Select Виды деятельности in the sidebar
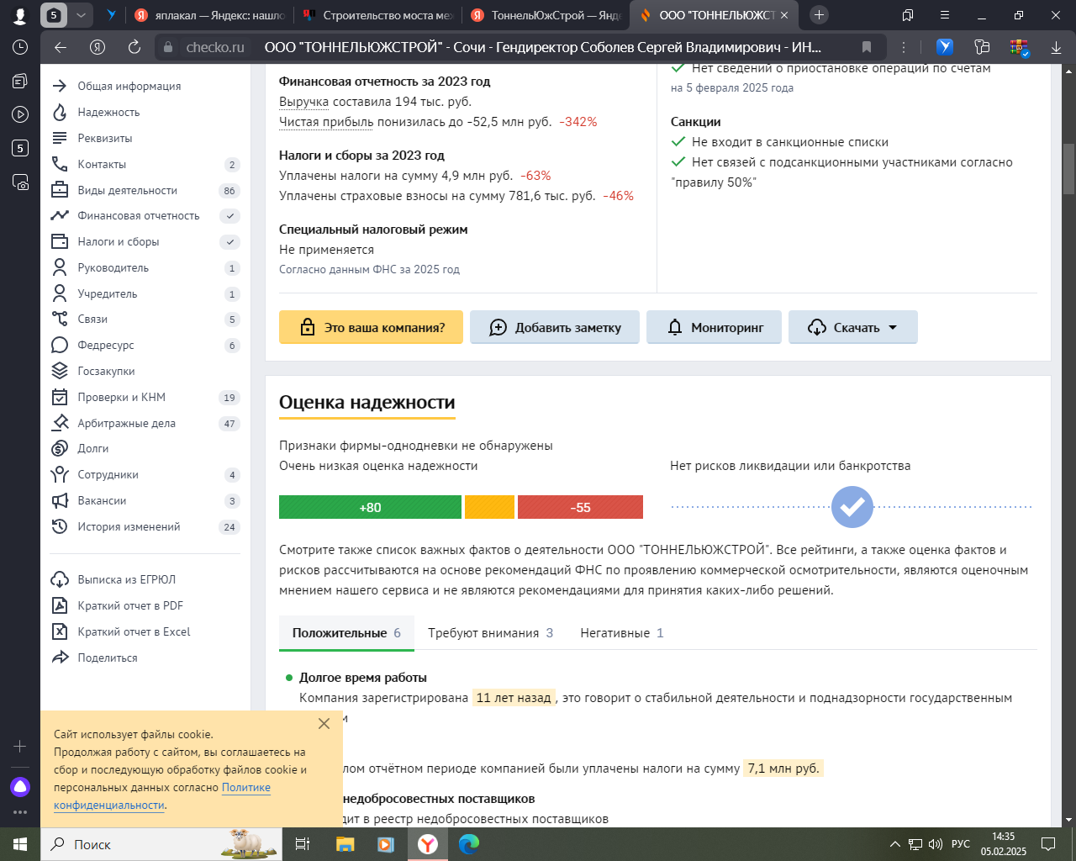The height and width of the screenshot is (861, 1076). point(128,190)
